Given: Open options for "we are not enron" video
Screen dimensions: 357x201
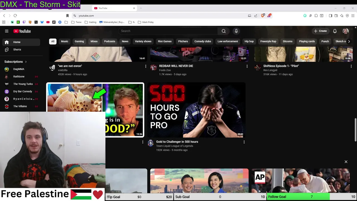Looking at the screenshot, I should pyautogui.click(x=146, y=66).
